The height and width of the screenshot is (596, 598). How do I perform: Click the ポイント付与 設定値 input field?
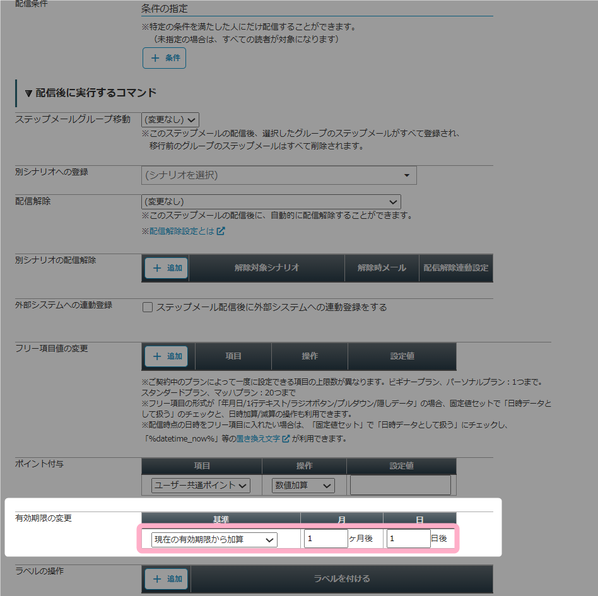coord(401,485)
